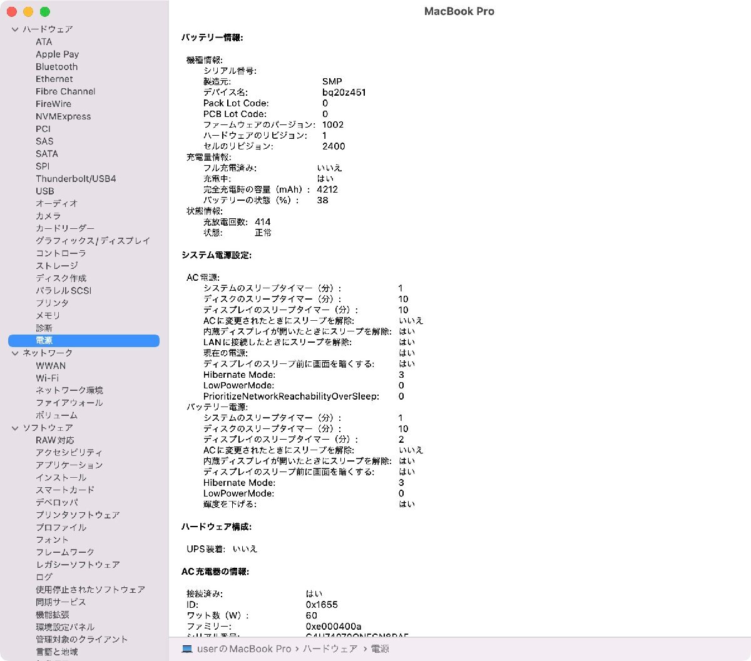Collapse the ハードウェア section

pos(14,29)
